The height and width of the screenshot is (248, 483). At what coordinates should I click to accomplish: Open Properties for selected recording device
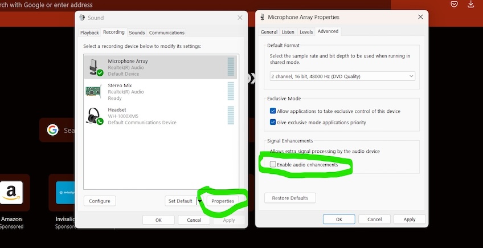(x=222, y=201)
